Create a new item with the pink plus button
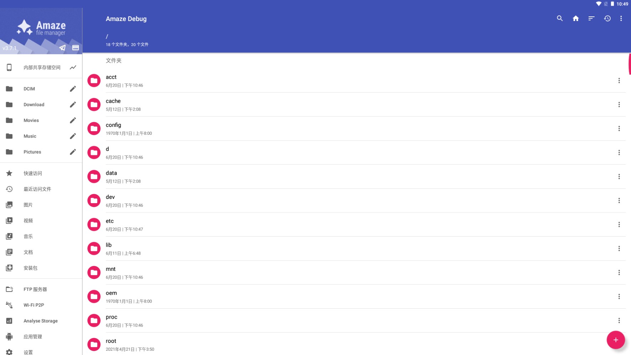This screenshot has width=631, height=355. click(x=616, y=340)
